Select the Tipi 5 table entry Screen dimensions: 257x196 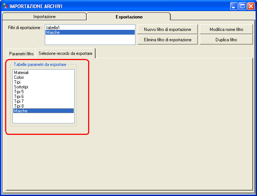coord(43,92)
